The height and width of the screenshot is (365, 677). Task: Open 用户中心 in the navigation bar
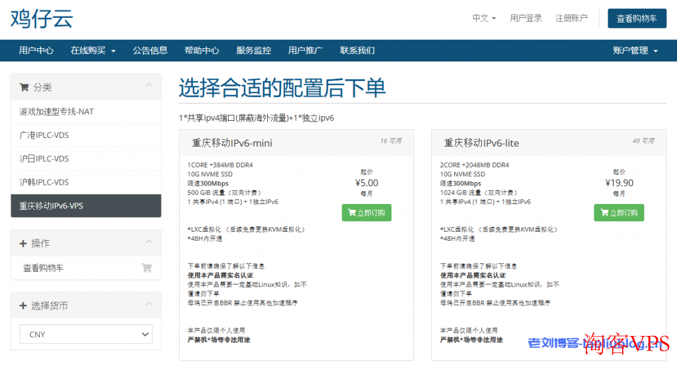coord(36,50)
